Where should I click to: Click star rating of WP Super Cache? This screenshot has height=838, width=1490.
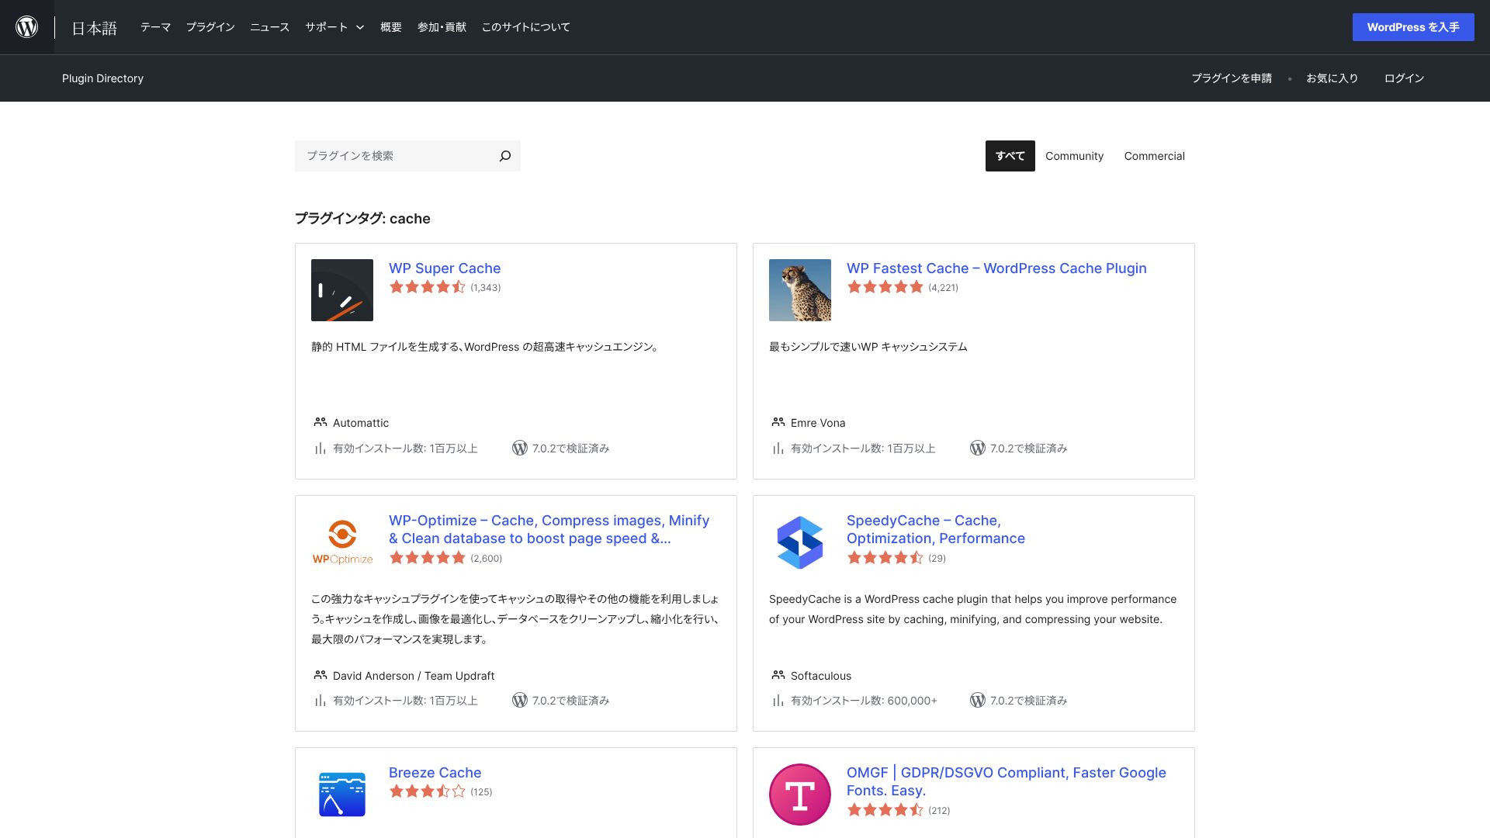tap(428, 287)
